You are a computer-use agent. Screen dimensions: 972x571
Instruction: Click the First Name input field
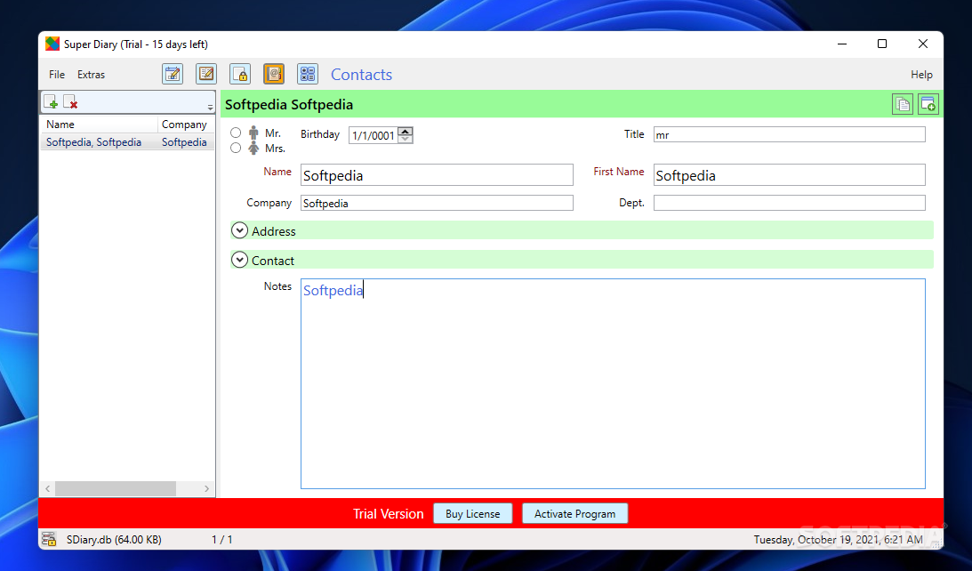pos(789,175)
